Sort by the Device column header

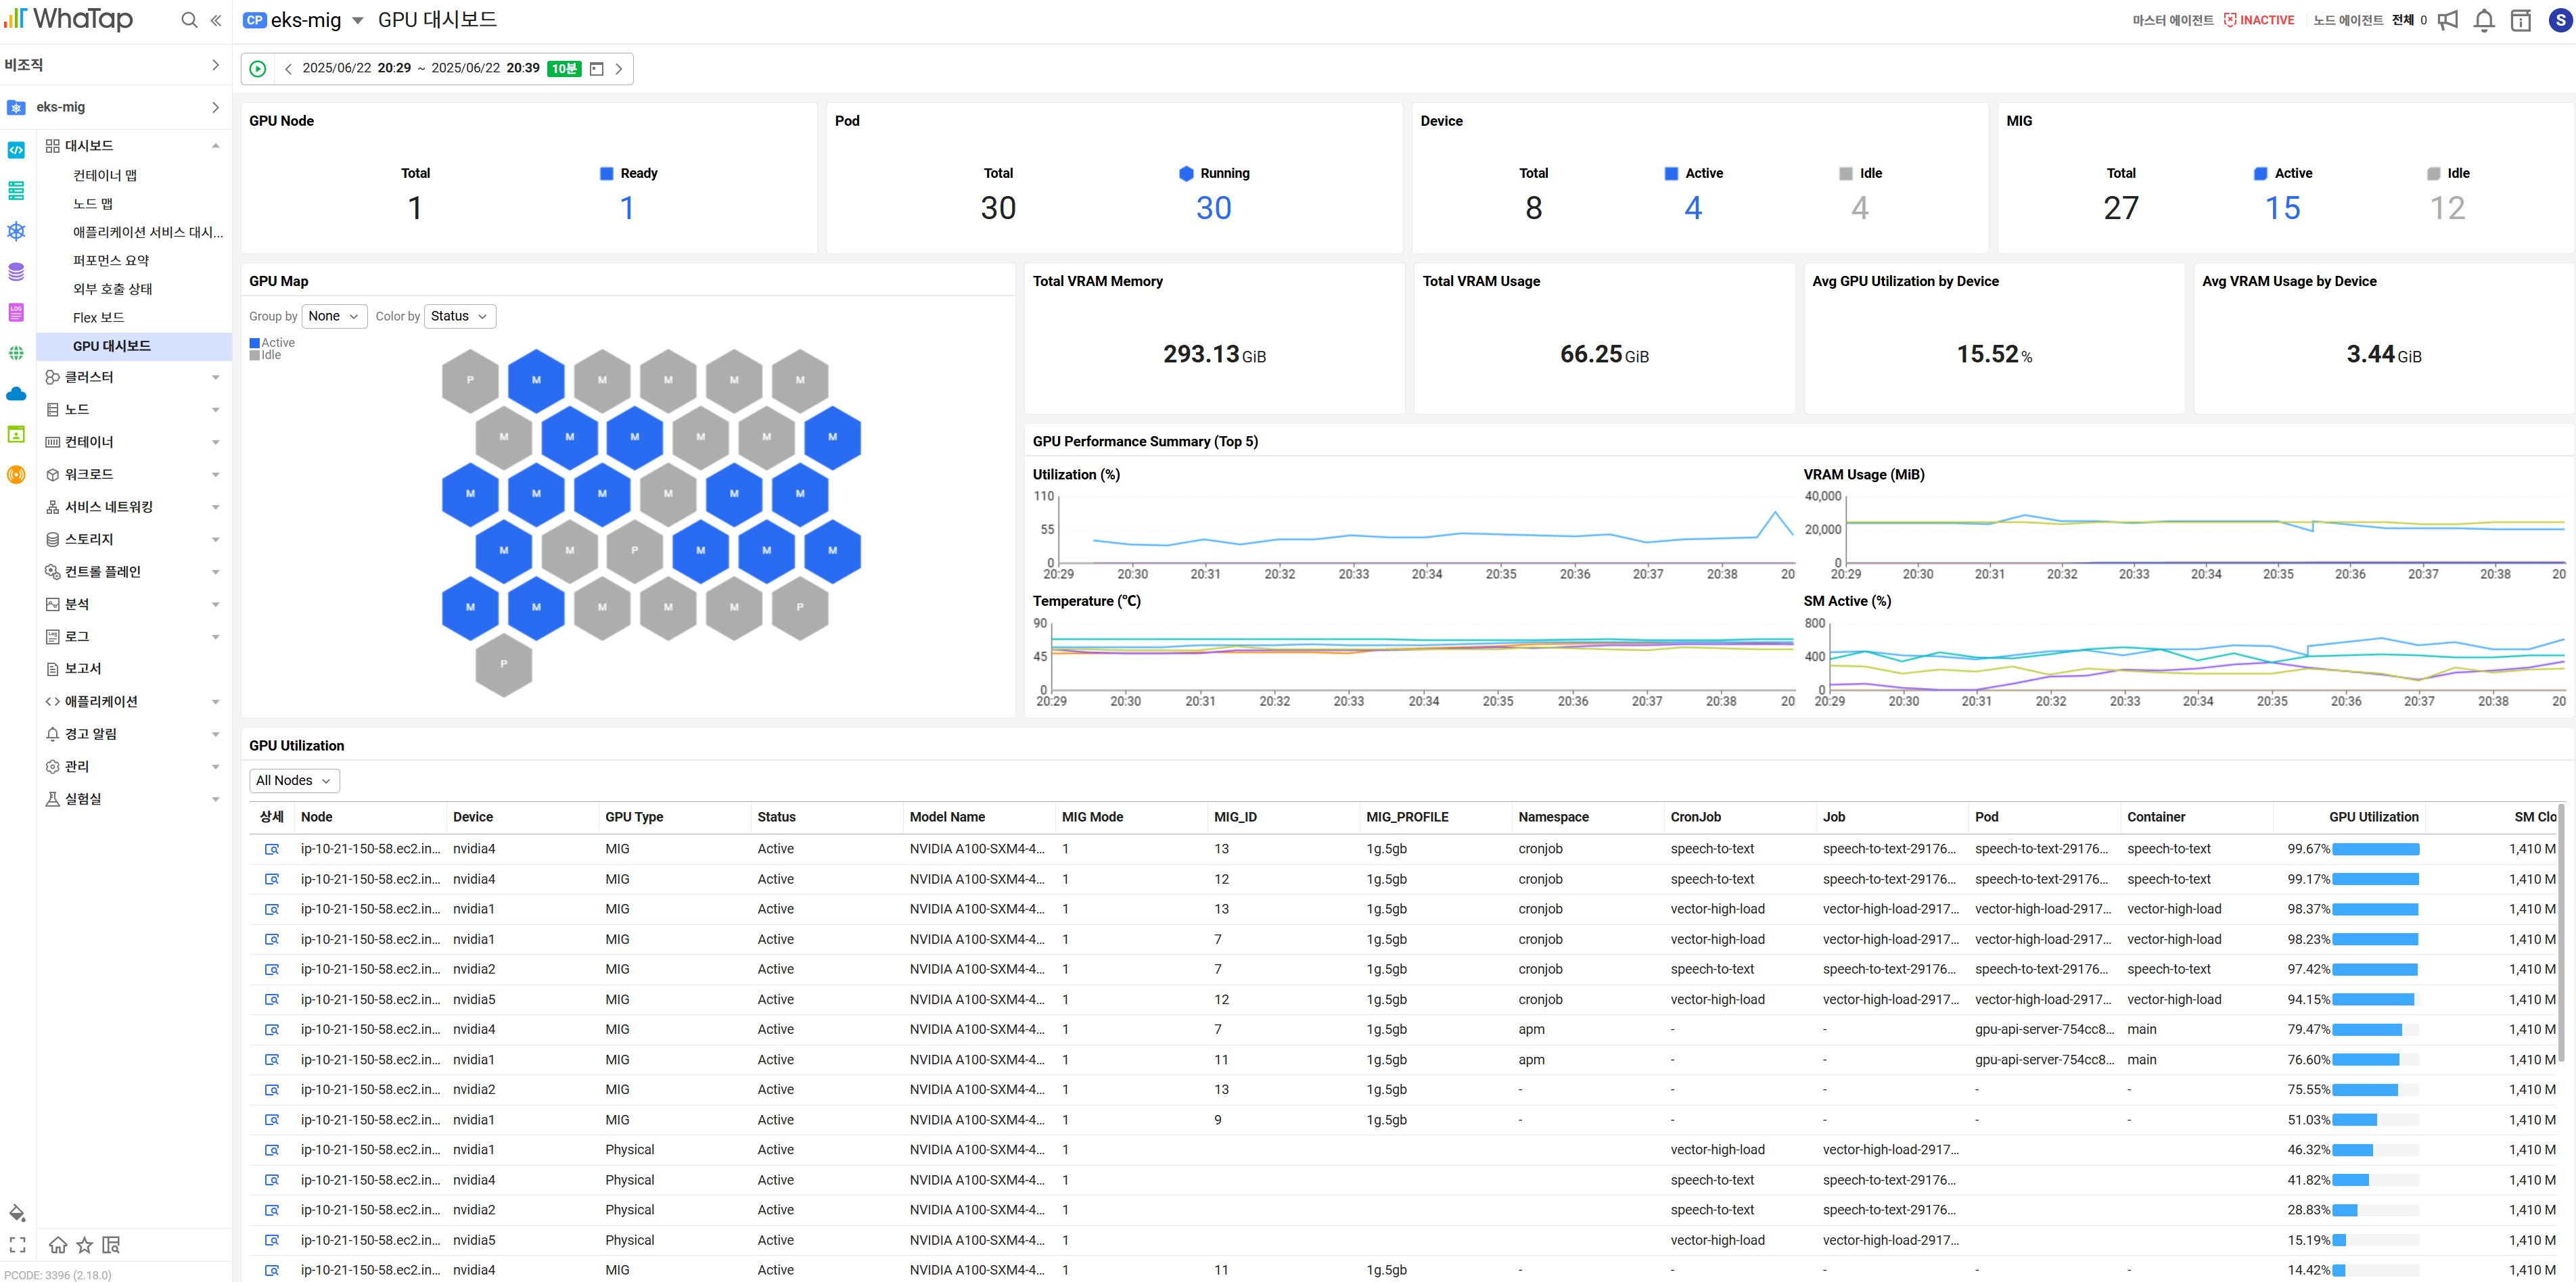[x=473, y=817]
